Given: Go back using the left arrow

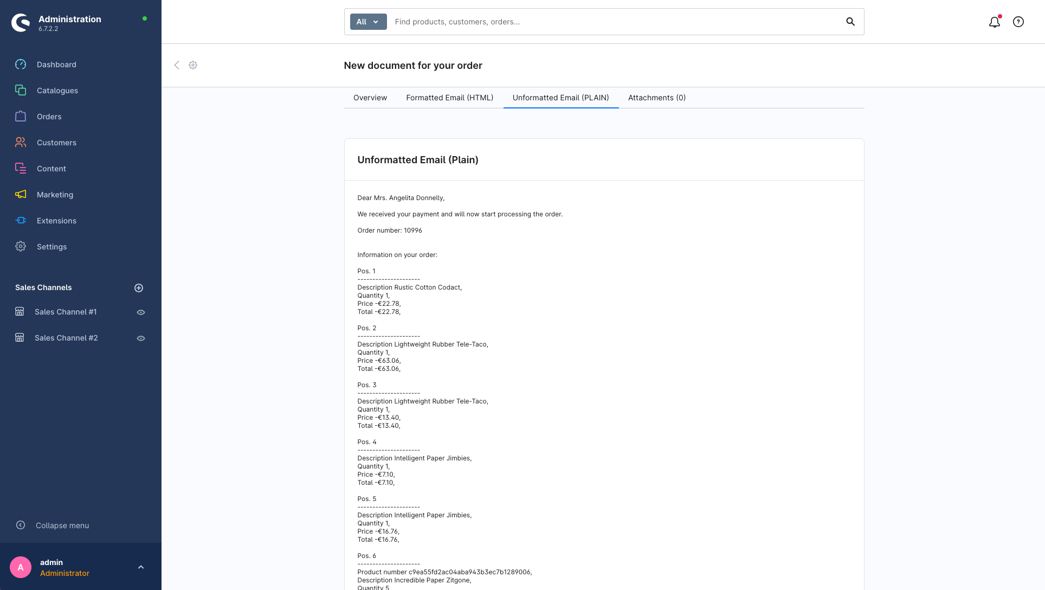Looking at the screenshot, I should (177, 65).
